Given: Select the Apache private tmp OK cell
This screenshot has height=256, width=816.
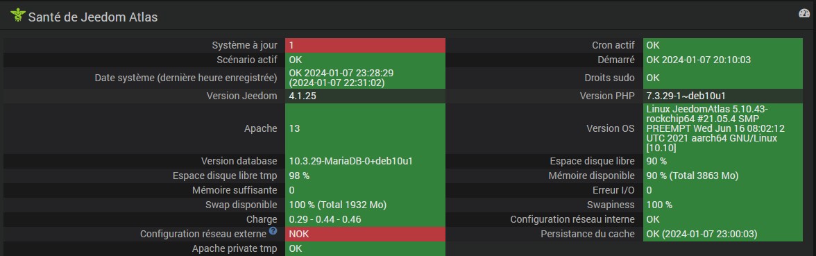Looking at the screenshot, I should click(x=365, y=248).
